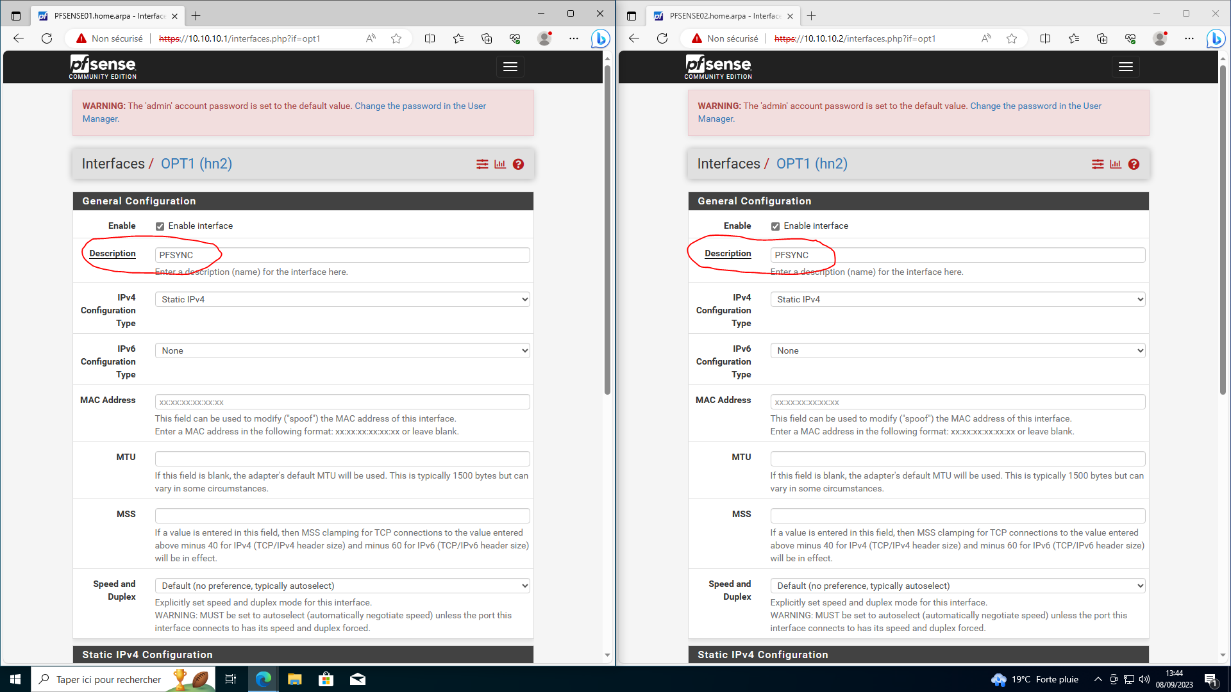The image size is (1231, 692).
Task: Refresh the left browser page
Action: click(47, 38)
